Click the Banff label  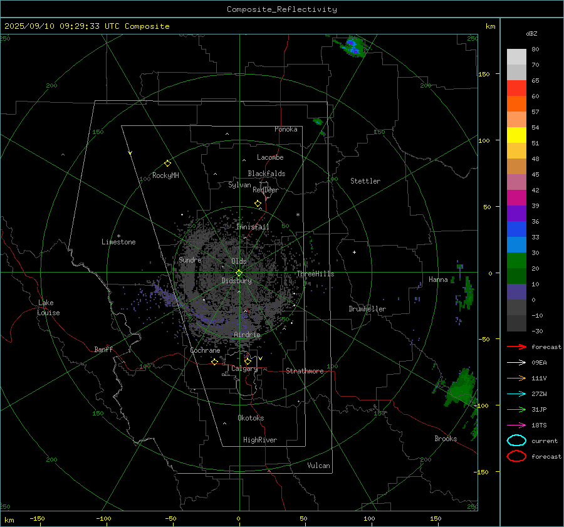(103, 349)
